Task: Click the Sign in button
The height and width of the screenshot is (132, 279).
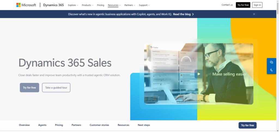Action: (257, 5)
